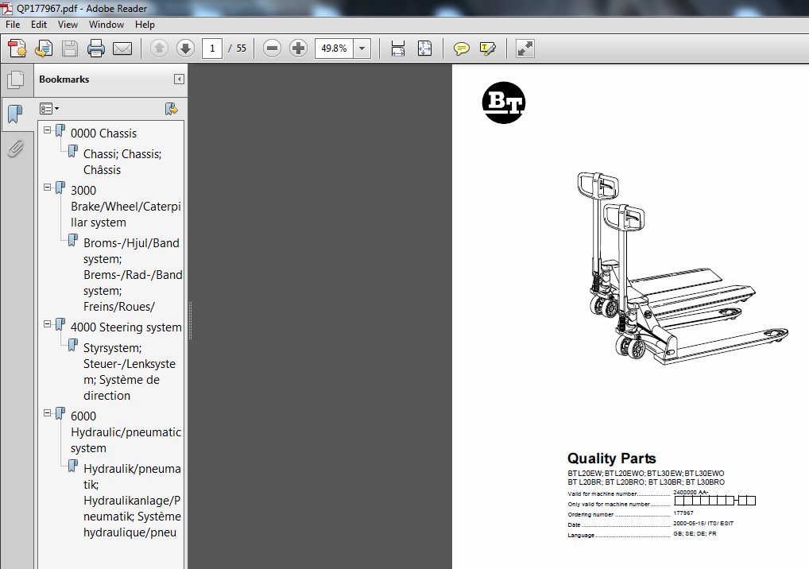The image size is (809, 569).
Task: Zoom out with the minus button
Action: pyautogui.click(x=272, y=48)
